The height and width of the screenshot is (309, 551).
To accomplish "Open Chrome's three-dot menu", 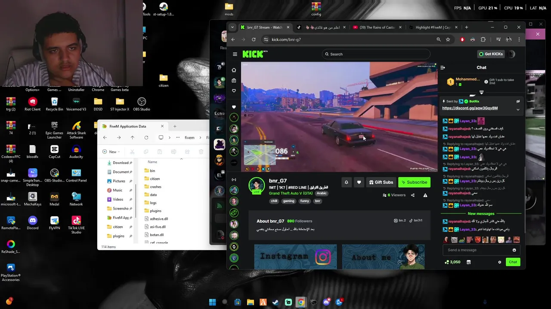I will (x=519, y=39).
